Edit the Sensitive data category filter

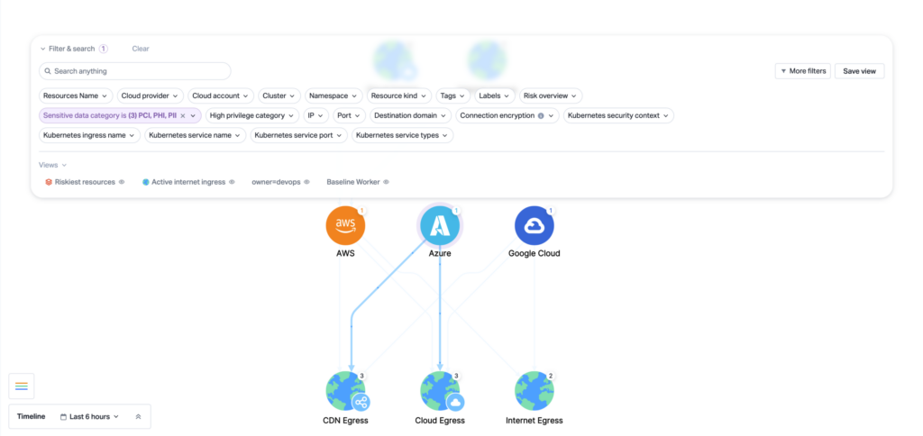point(120,116)
